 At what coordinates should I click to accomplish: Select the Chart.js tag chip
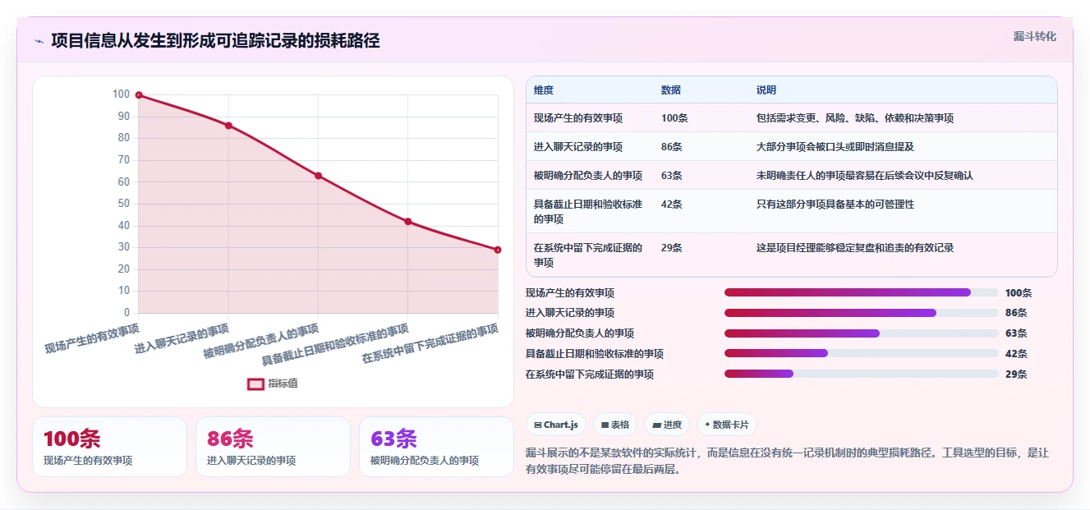coord(556,425)
